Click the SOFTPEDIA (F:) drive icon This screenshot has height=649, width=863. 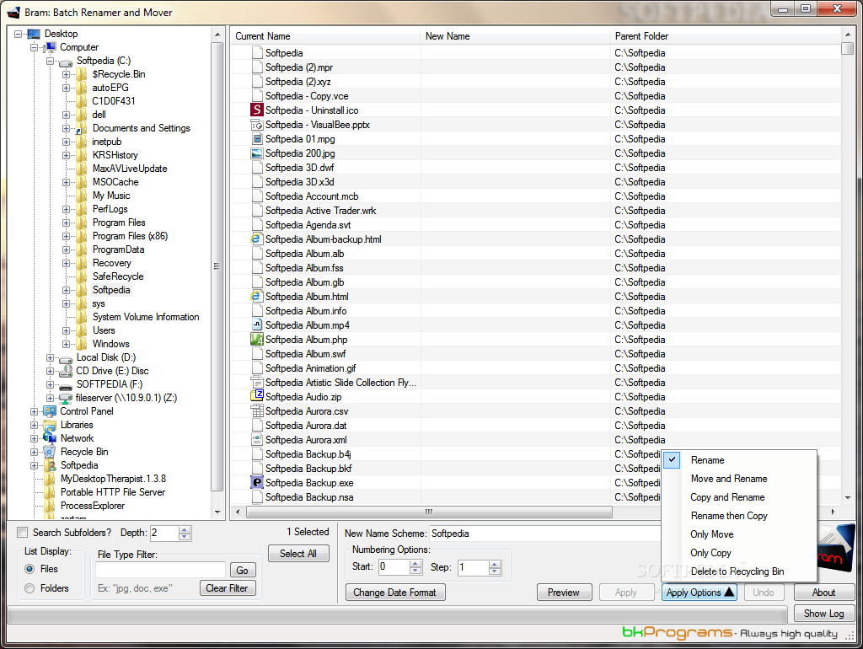coord(66,385)
